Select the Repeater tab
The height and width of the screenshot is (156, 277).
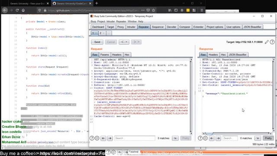click(144, 27)
